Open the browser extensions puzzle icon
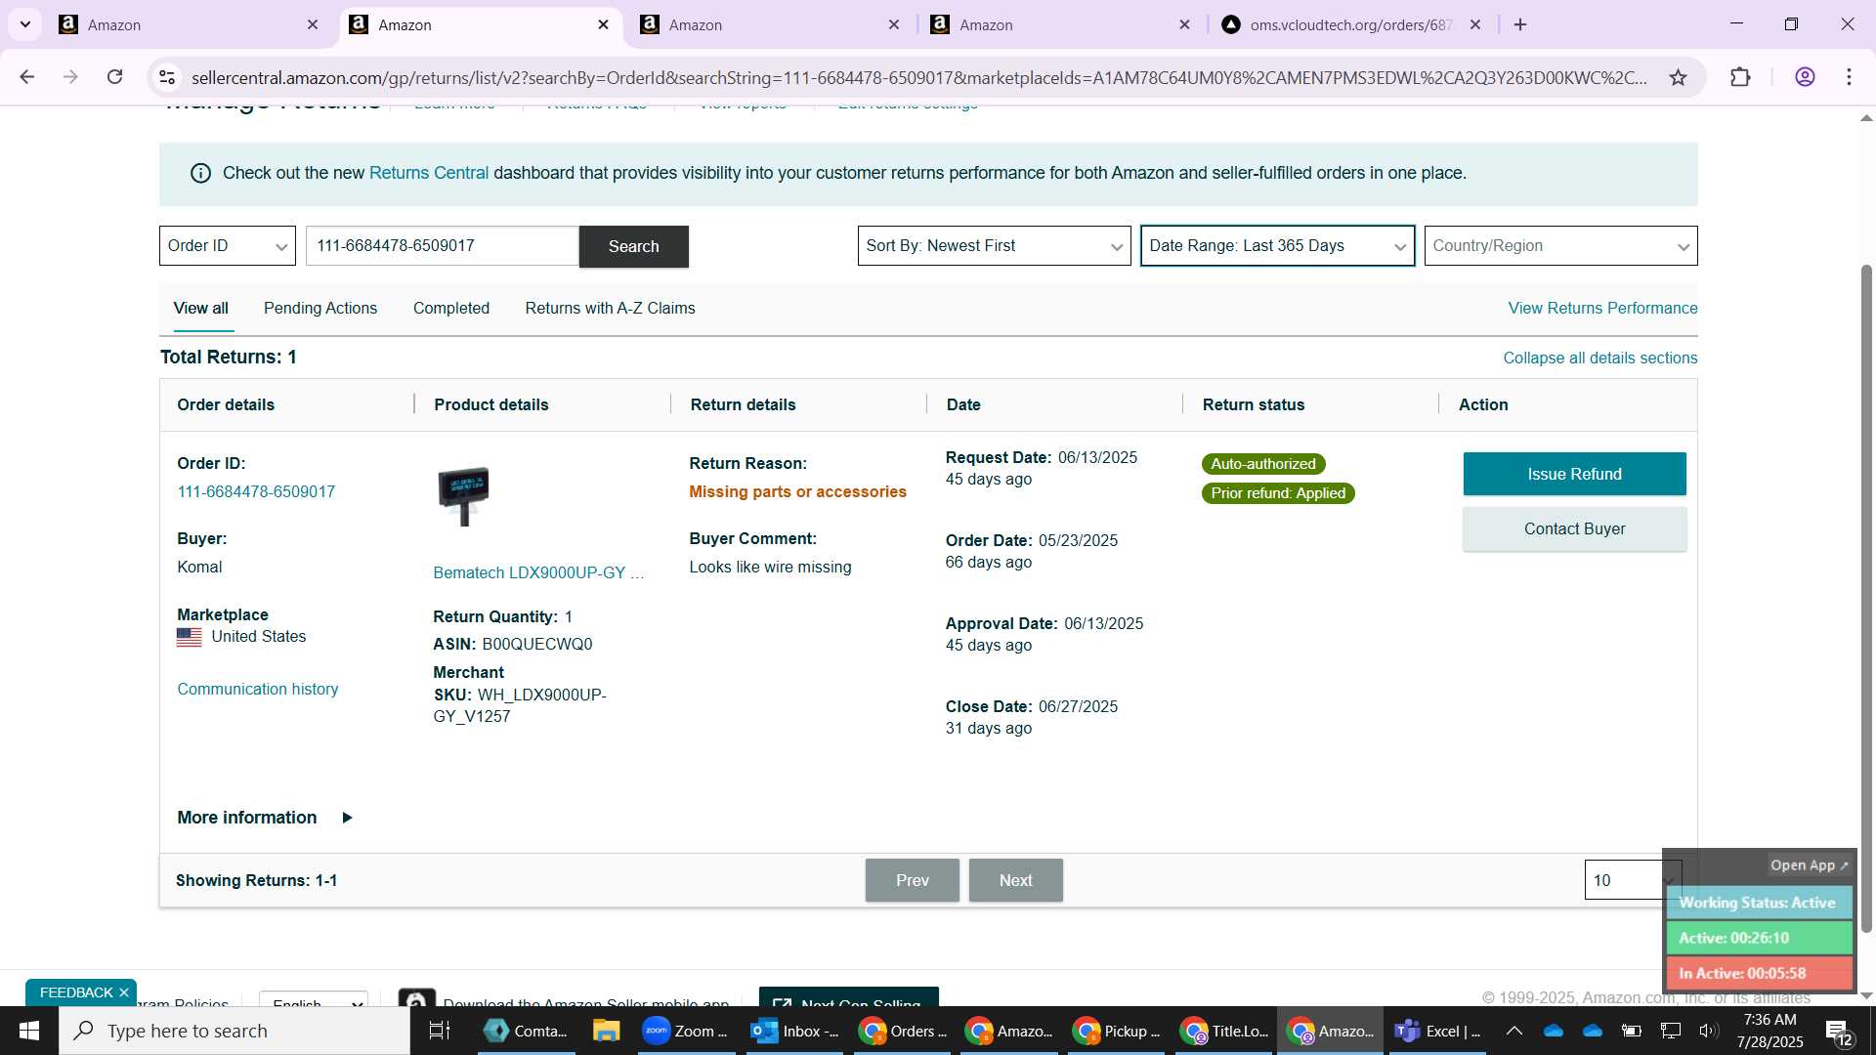1876x1055 pixels. point(1740,77)
